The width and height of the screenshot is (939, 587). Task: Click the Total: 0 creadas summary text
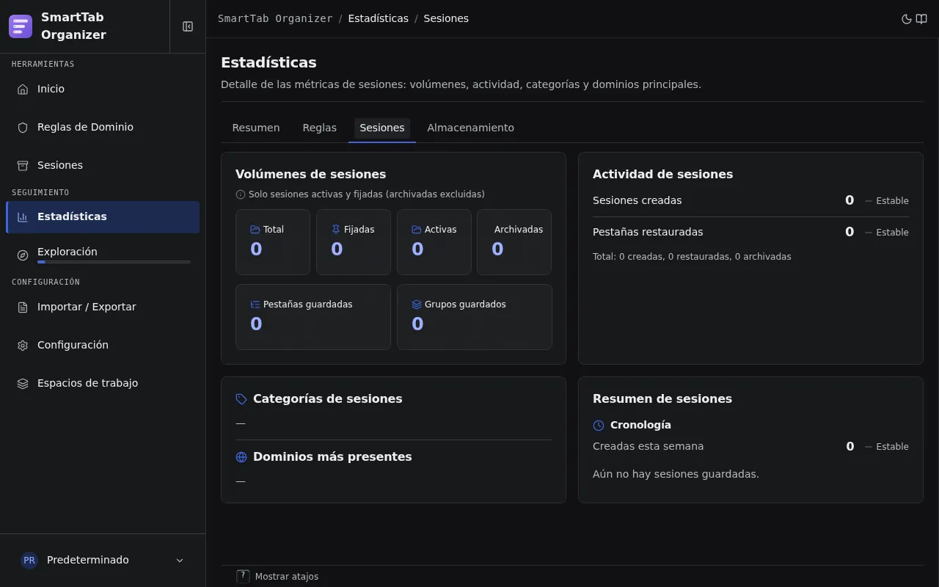[692, 257]
